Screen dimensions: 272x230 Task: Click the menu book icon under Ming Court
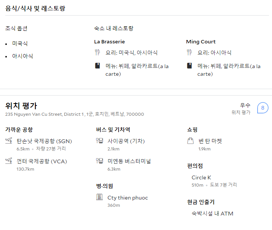coord(190,66)
